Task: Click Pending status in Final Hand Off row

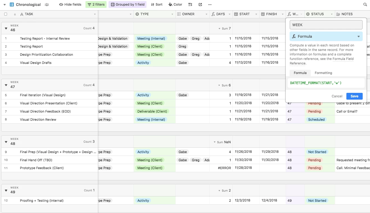Action: pyautogui.click(x=314, y=160)
